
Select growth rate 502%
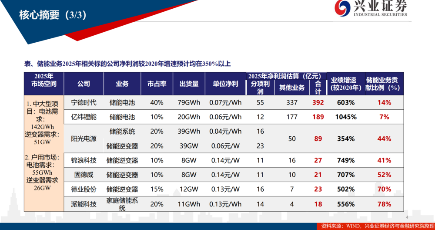tap(346, 189)
